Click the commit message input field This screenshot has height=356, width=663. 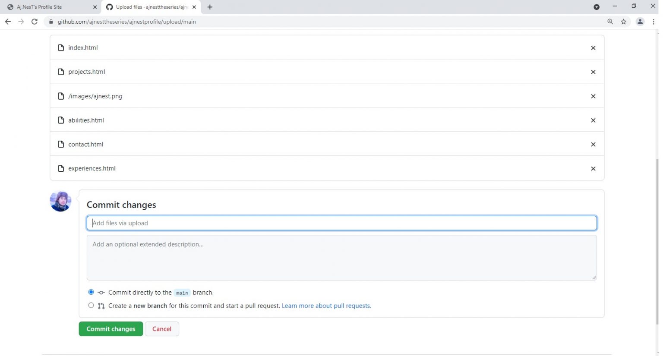(341, 223)
